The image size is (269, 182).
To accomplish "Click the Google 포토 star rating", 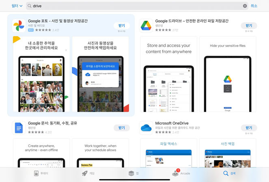I will pos(43,30).
